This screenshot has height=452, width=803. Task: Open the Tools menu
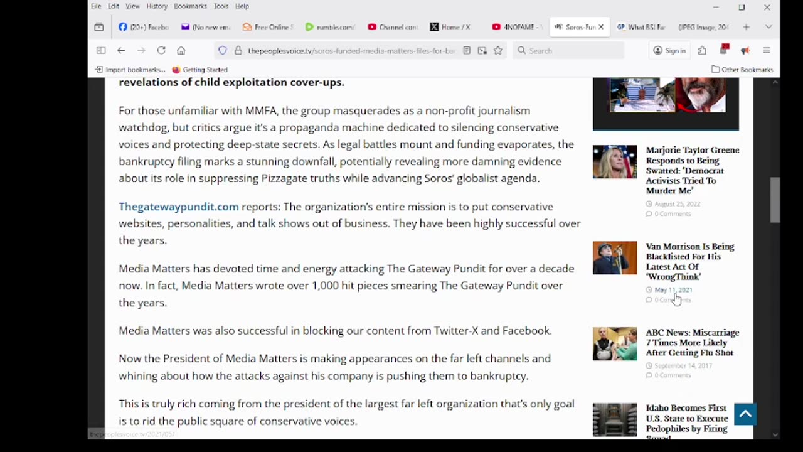click(221, 6)
